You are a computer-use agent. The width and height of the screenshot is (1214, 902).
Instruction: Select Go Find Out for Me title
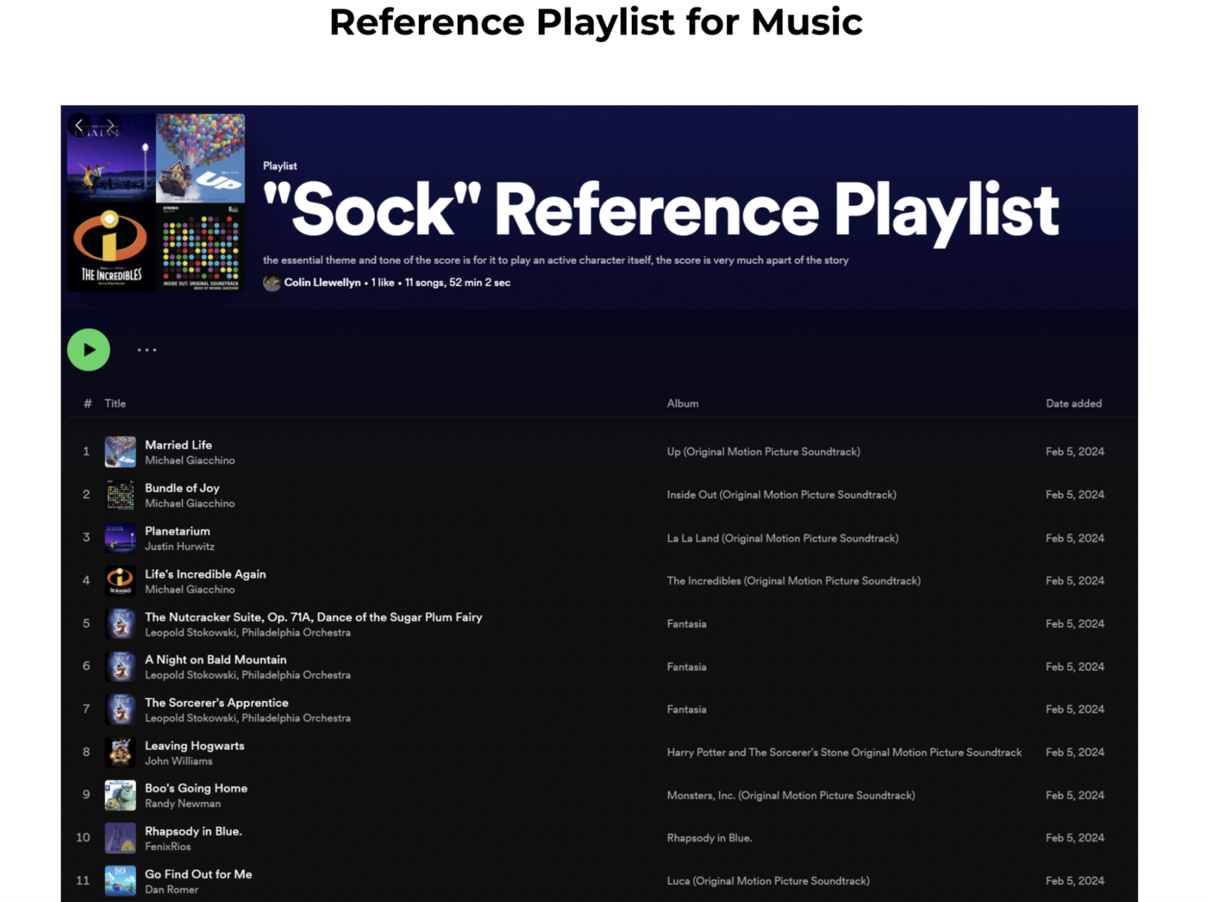pos(198,874)
